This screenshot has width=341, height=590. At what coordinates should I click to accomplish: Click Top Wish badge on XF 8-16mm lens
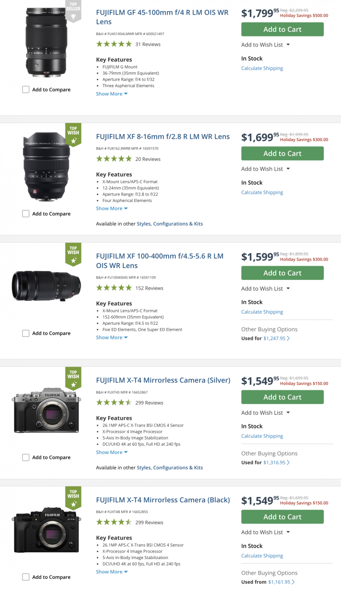coord(73,134)
